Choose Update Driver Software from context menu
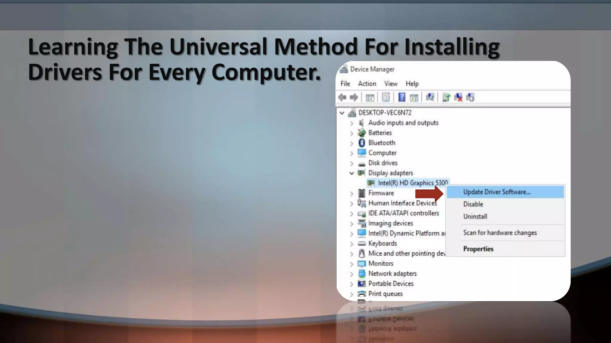The width and height of the screenshot is (611, 343). coord(505,192)
